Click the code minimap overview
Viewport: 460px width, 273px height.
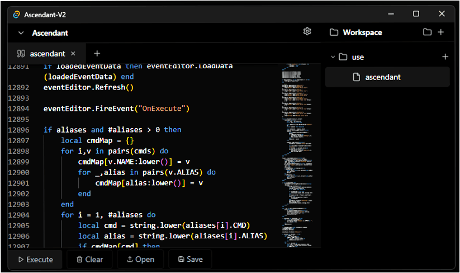pyautogui.click(x=297, y=155)
